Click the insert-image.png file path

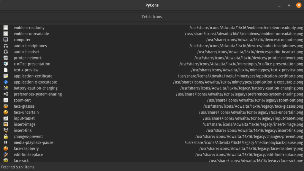pyautogui.click(x=253, y=124)
